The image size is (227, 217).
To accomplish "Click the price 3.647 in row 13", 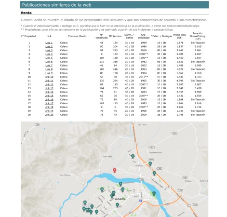I will pyautogui.click(x=180, y=88).
